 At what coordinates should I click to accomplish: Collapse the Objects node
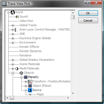point(13,73)
